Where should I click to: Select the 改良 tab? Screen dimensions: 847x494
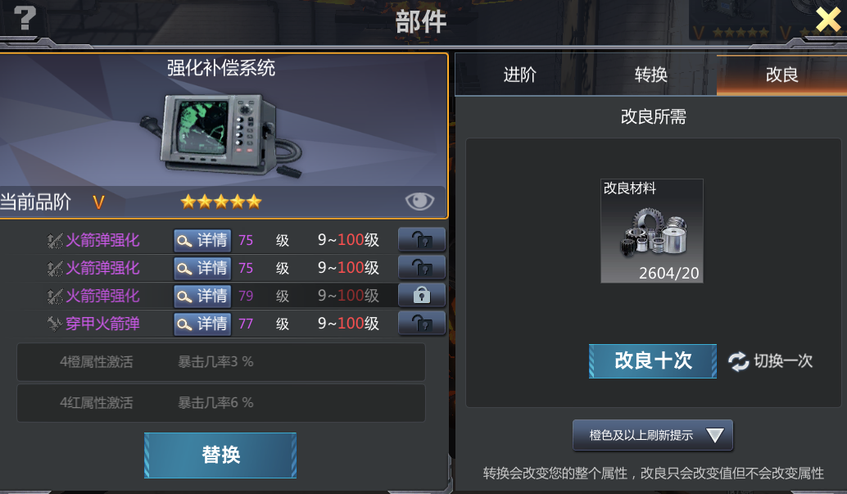click(x=781, y=75)
